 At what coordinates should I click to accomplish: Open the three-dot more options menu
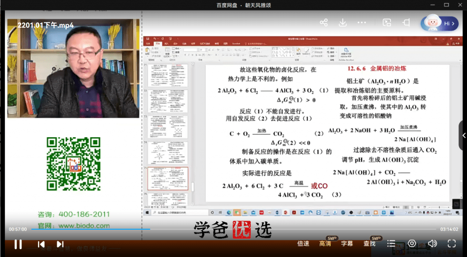coord(362,23)
